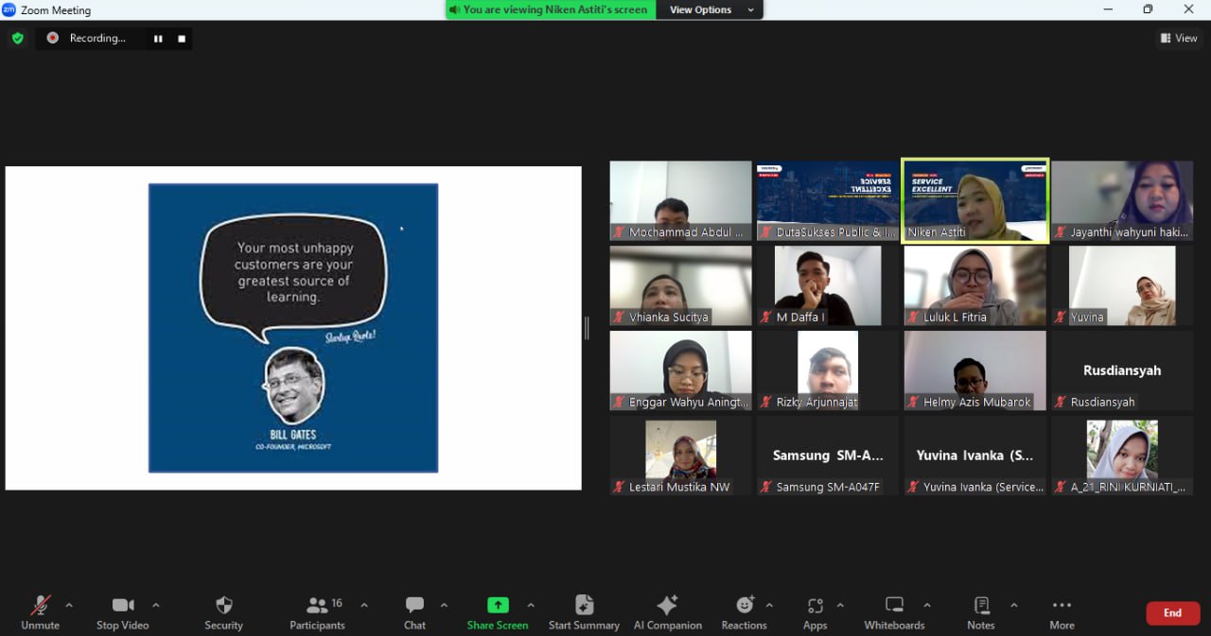Click the muted mic icon beside Yuvina
The image size is (1211, 636).
coord(1062,318)
